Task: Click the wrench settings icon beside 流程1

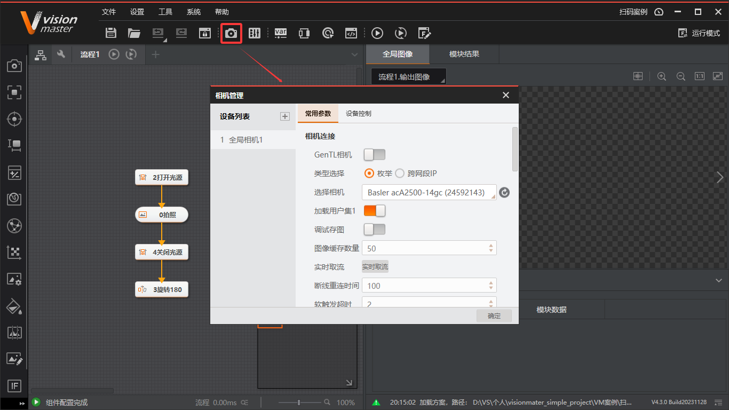Action: tap(61, 54)
